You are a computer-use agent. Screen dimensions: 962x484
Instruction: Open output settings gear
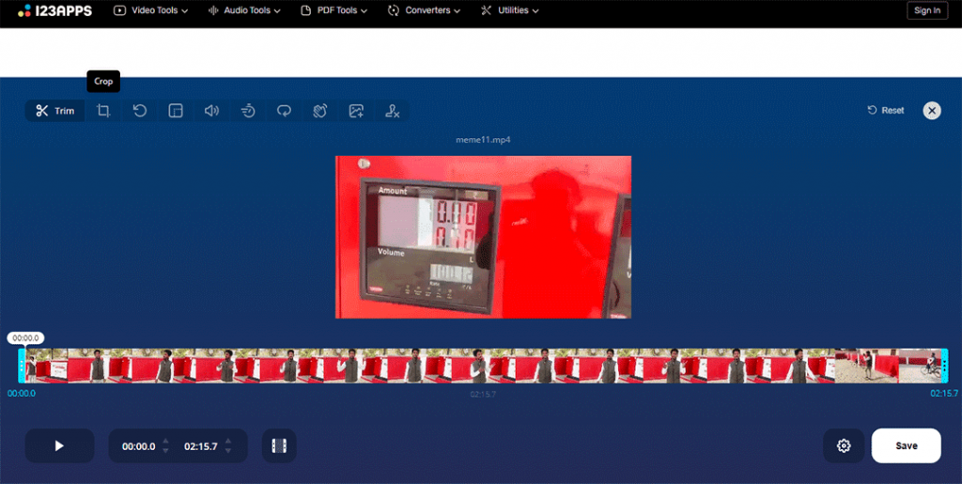845,446
